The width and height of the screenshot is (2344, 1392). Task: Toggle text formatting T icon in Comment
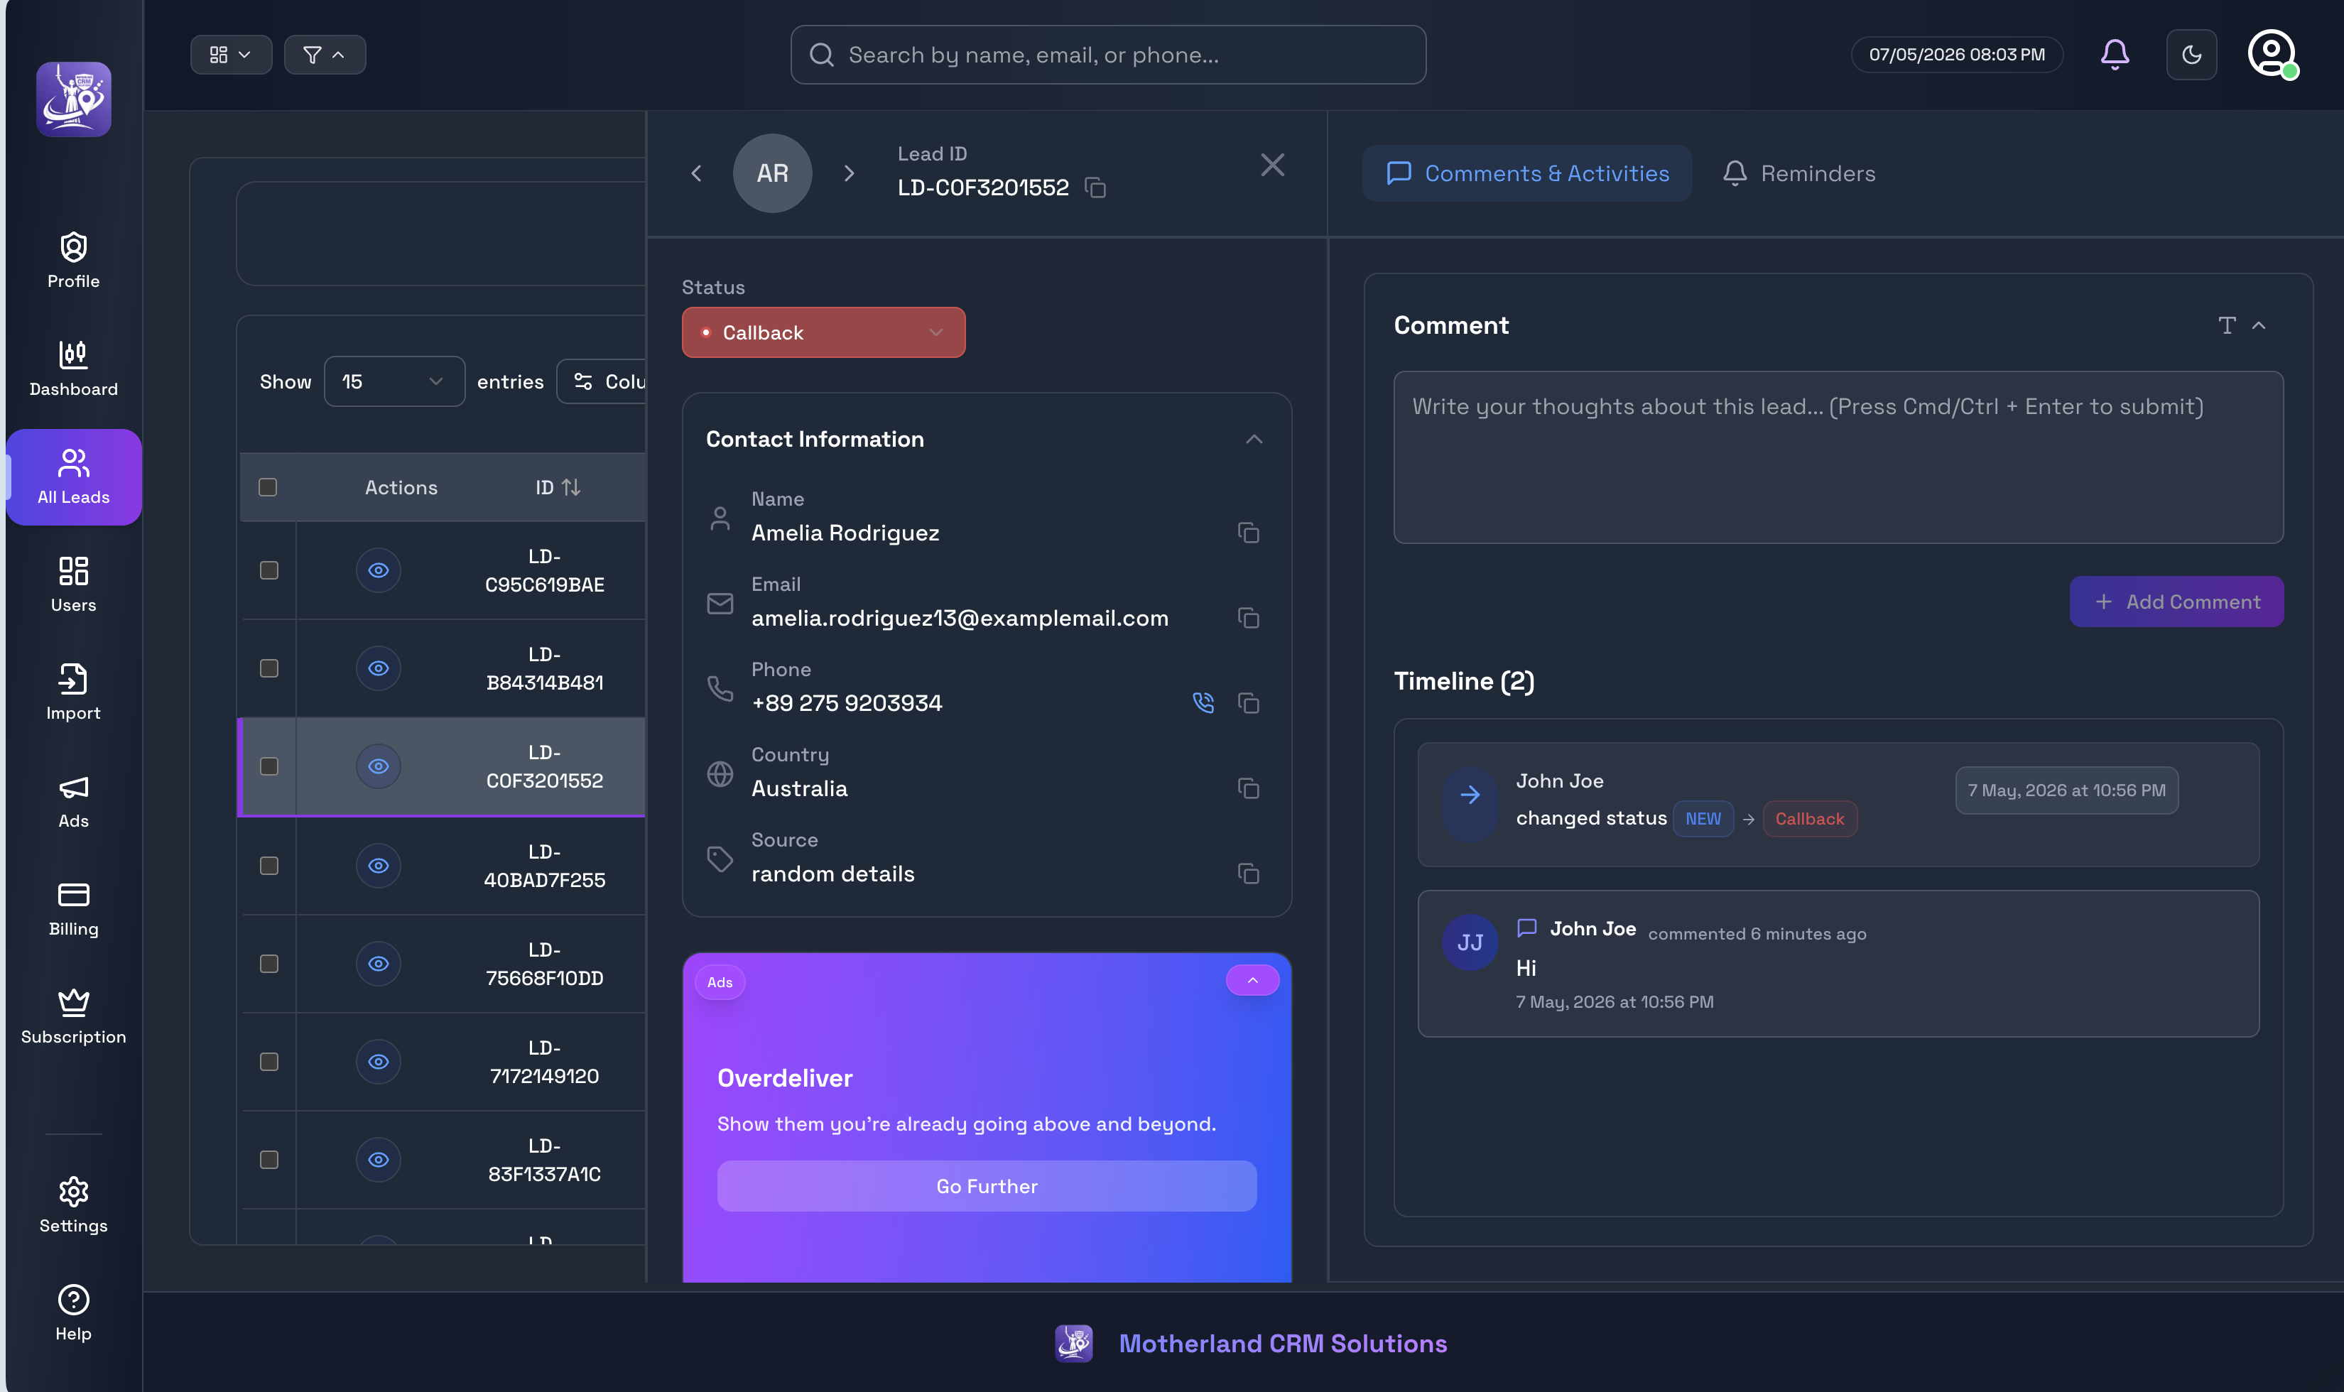tap(2227, 325)
